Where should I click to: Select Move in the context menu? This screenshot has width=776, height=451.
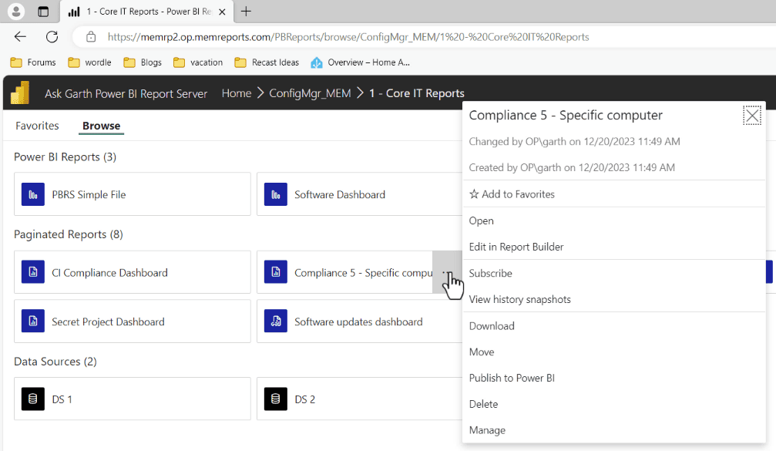point(482,352)
